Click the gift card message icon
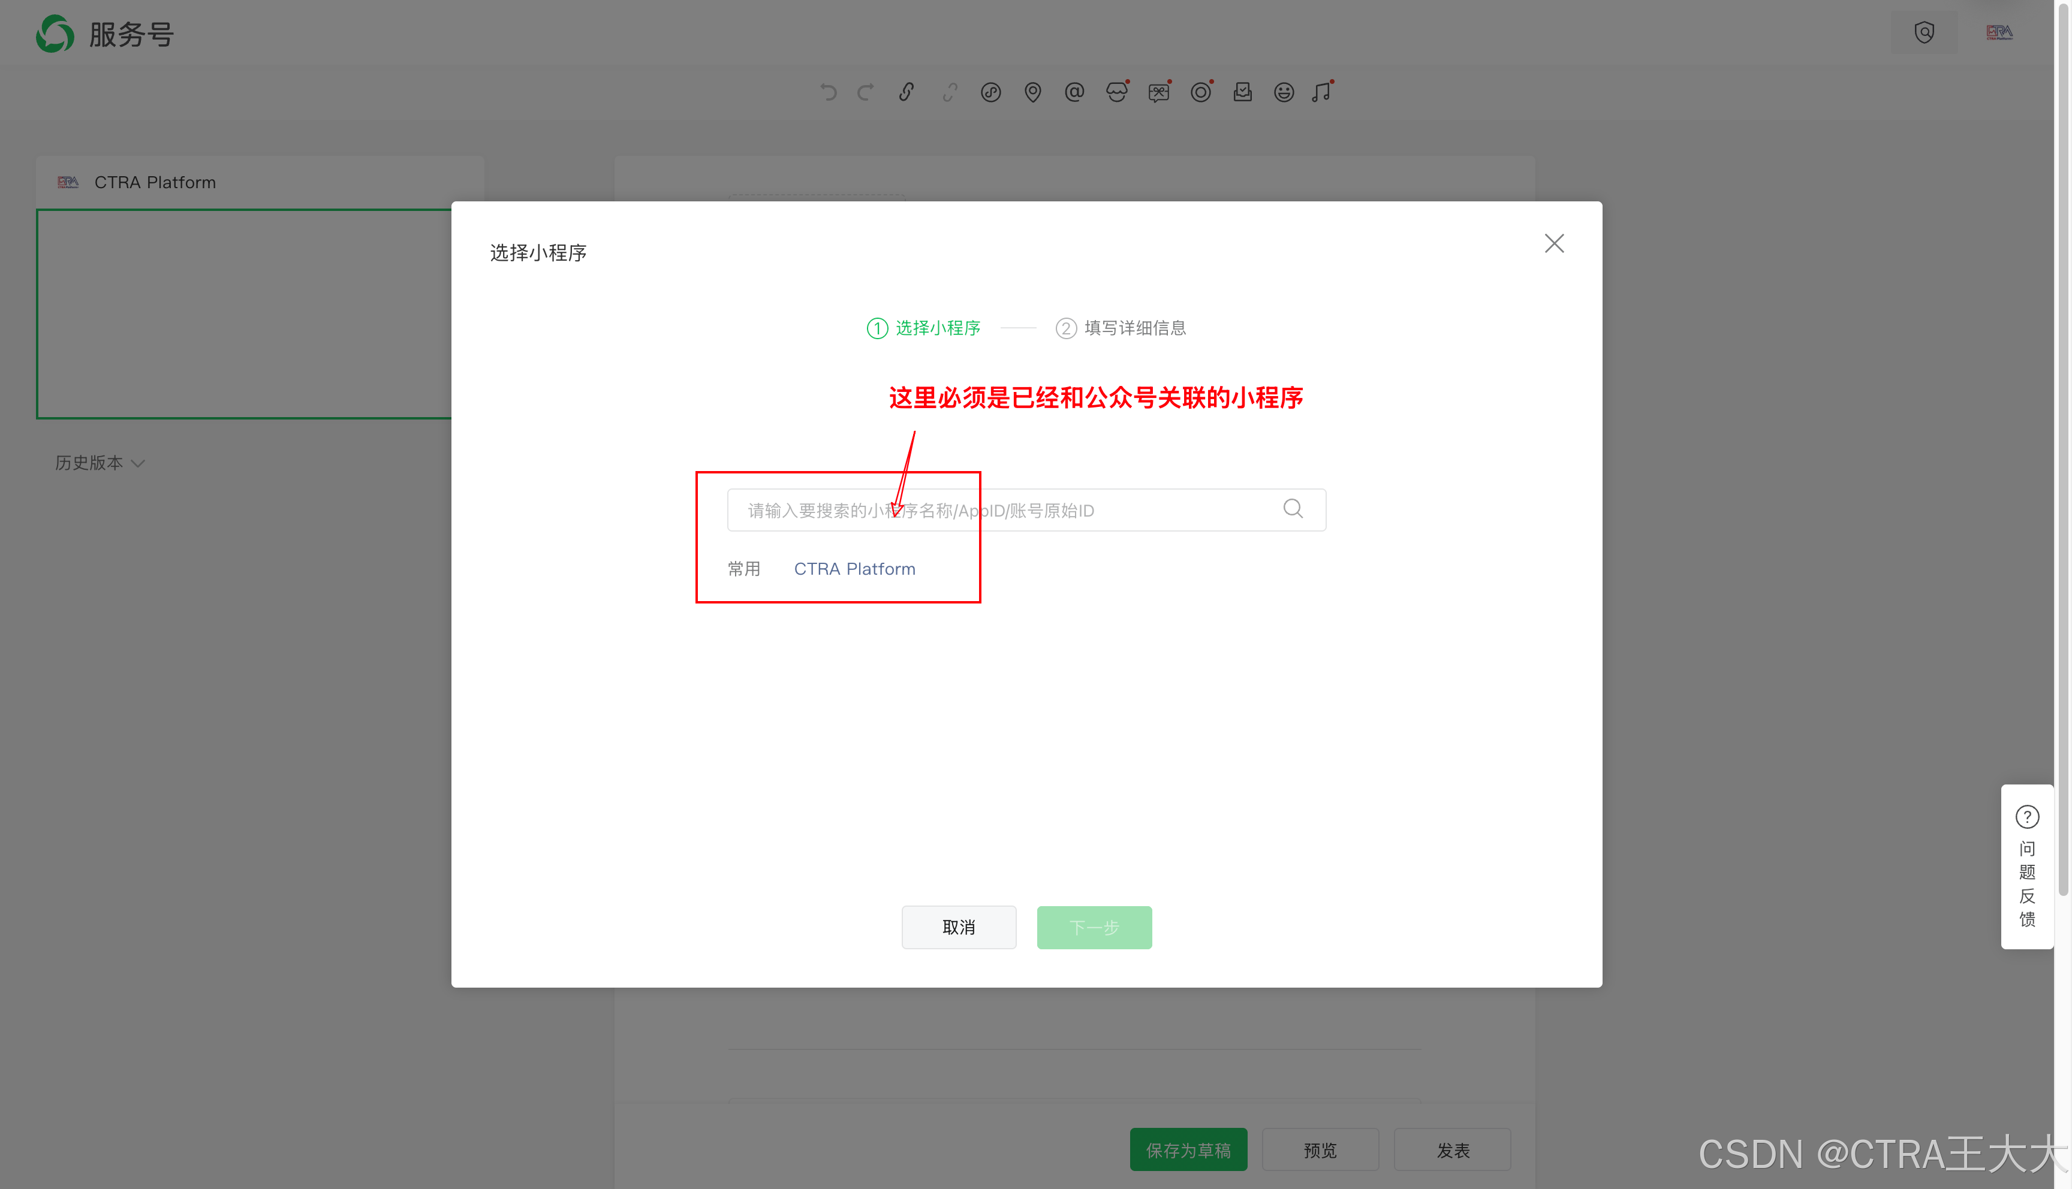2072x1189 pixels. (x=1158, y=92)
